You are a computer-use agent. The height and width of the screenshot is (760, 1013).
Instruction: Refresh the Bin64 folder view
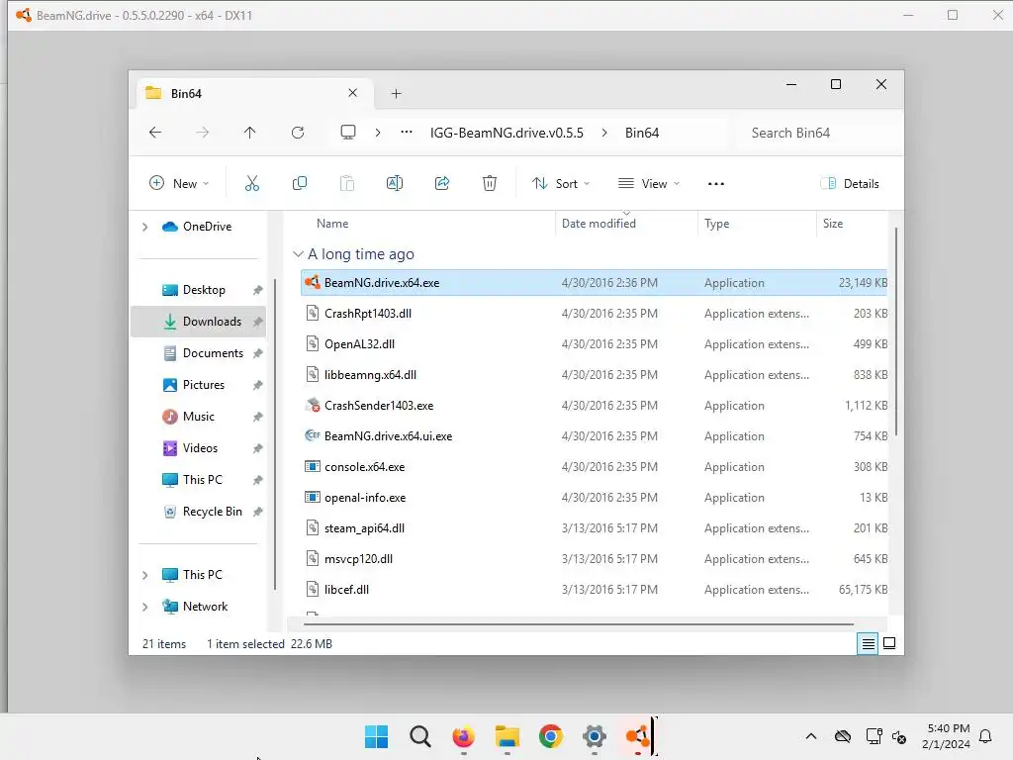[x=298, y=133]
